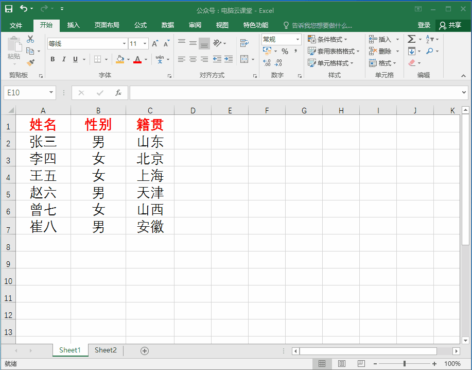The image size is (472, 370).
Task: Click the insert function fx icon
Action: pos(118,93)
